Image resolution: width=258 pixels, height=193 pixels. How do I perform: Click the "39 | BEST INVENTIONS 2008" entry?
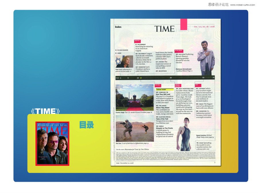[185, 88]
